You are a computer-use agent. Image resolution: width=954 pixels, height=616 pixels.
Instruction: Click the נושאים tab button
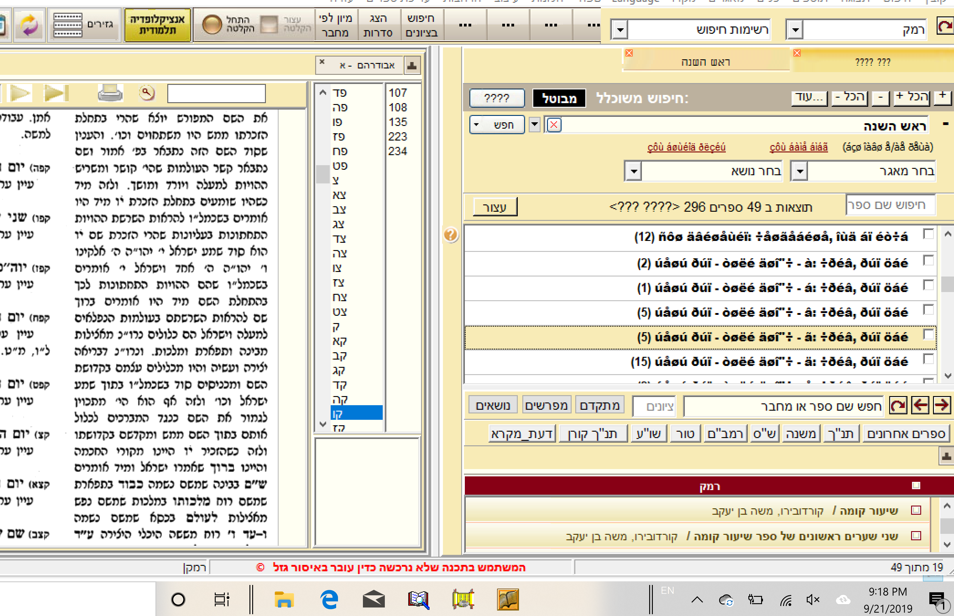point(493,405)
